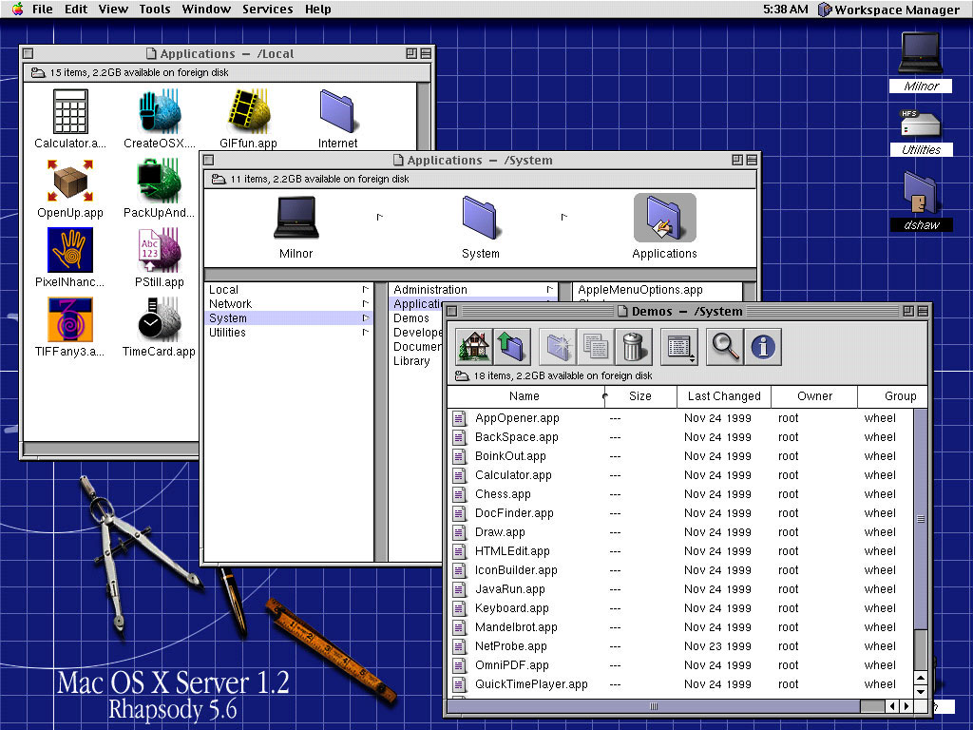Select the PStill.app icon

160,250
